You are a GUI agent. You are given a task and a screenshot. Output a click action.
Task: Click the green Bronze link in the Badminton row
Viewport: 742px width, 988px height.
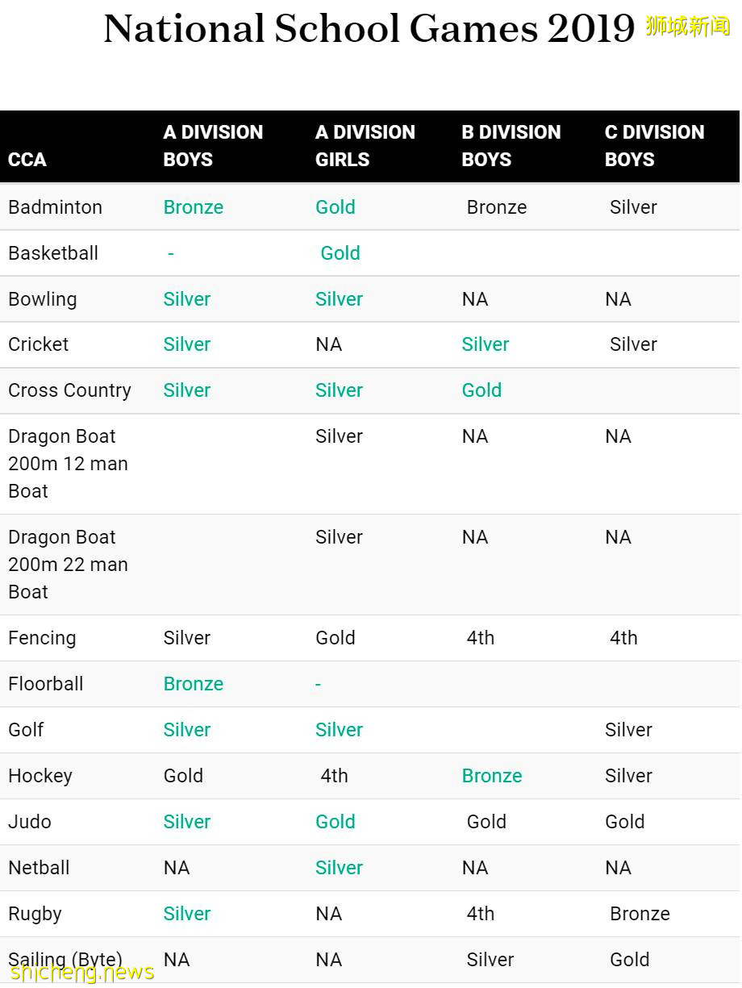pyautogui.click(x=193, y=207)
